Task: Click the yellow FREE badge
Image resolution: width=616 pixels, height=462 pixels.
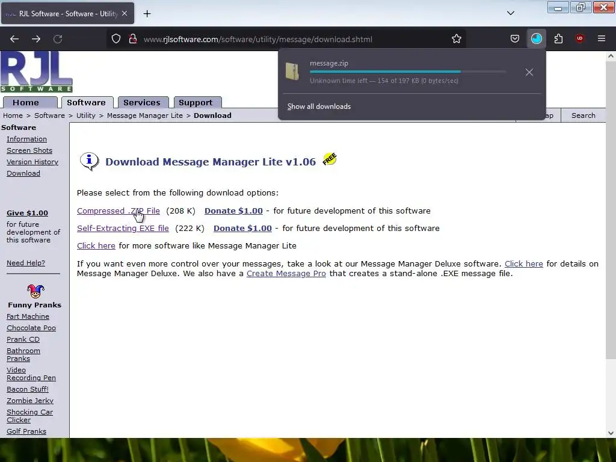Action: pos(330,159)
